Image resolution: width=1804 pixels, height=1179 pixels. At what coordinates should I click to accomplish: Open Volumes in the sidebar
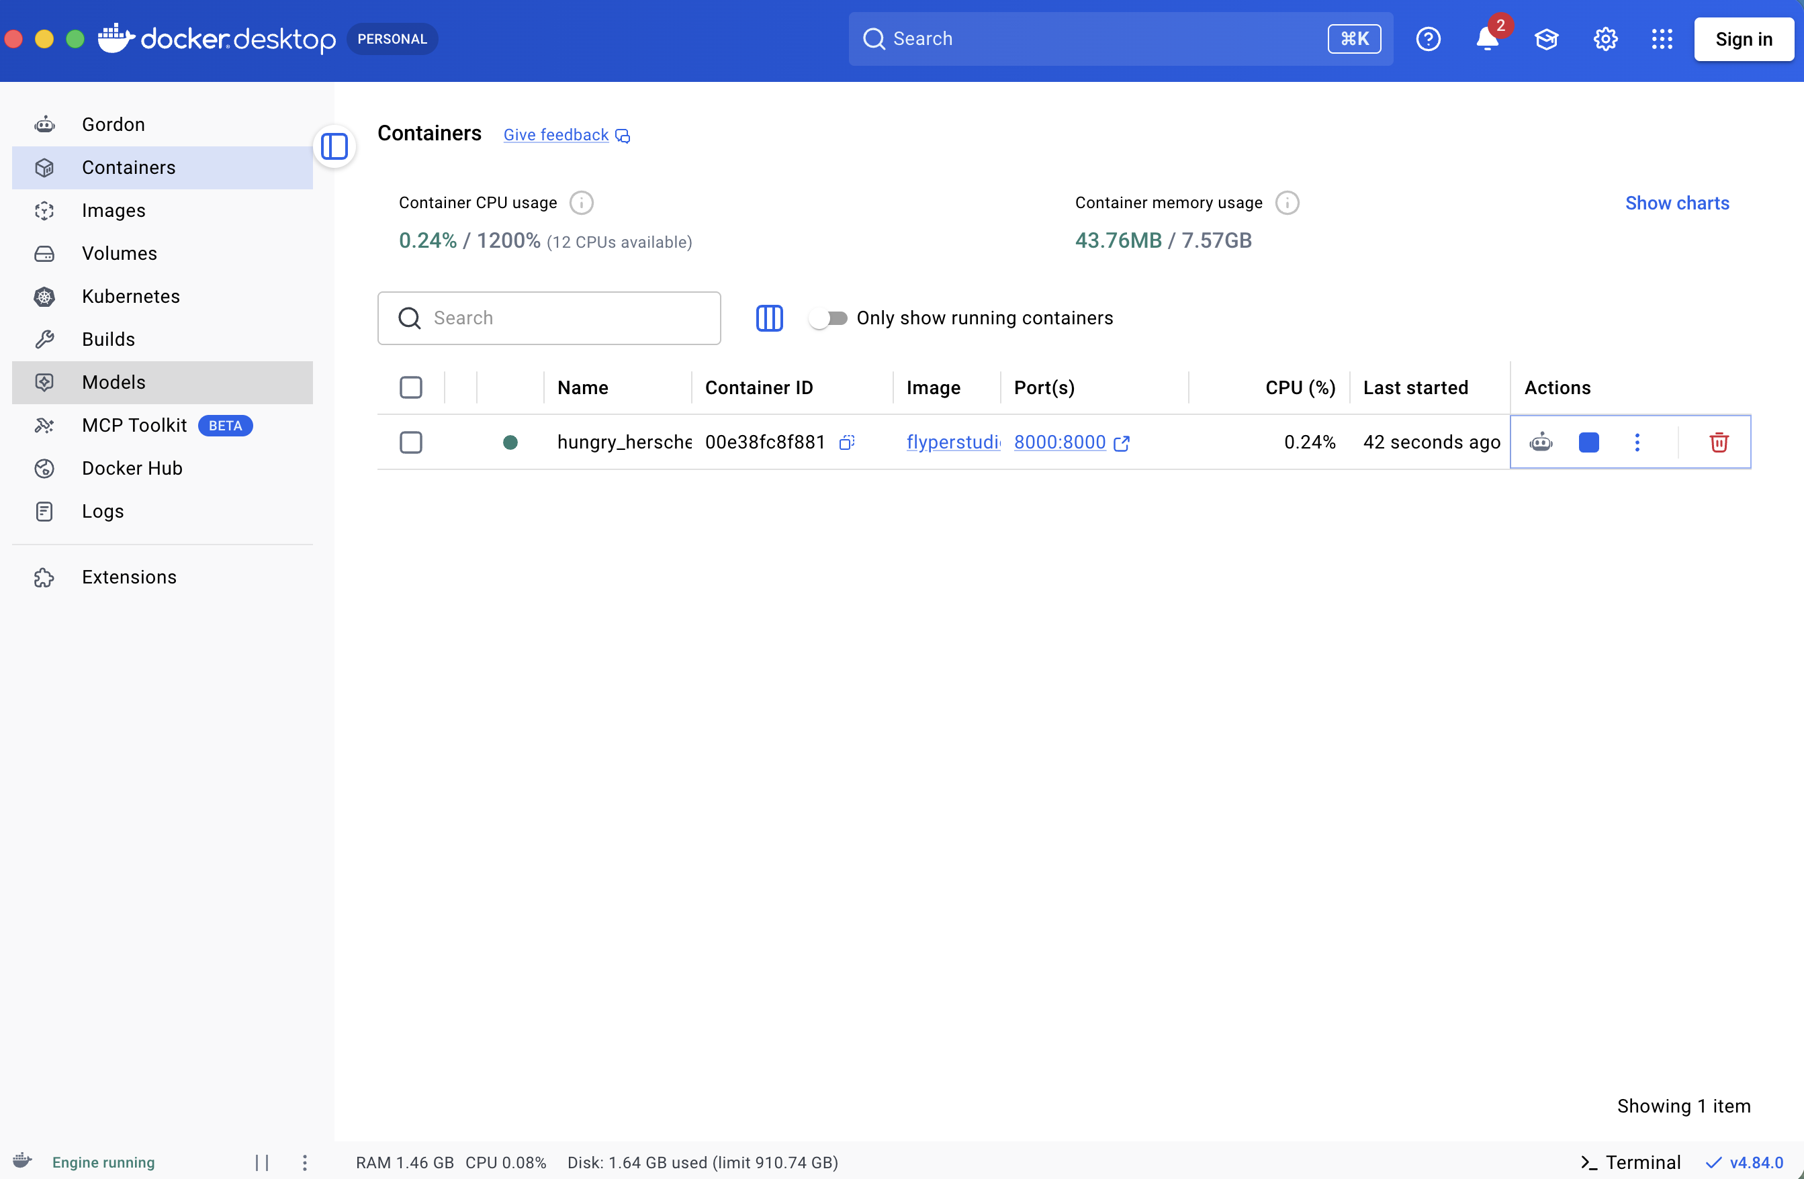click(163, 253)
